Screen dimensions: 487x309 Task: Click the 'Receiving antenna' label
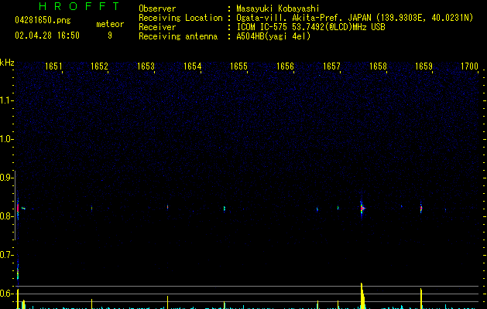(x=178, y=36)
